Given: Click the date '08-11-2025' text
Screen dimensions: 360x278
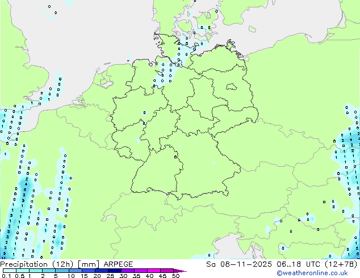Looking at the screenshot, I should click(x=246, y=264).
